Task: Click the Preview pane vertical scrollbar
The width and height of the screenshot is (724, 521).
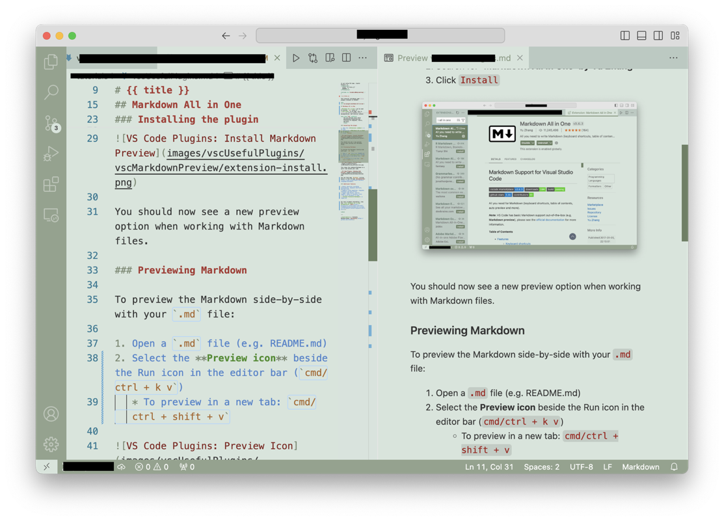Action: 685,193
